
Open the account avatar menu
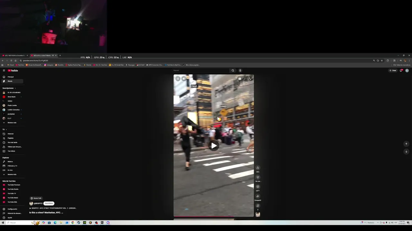(x=407, y=71)
